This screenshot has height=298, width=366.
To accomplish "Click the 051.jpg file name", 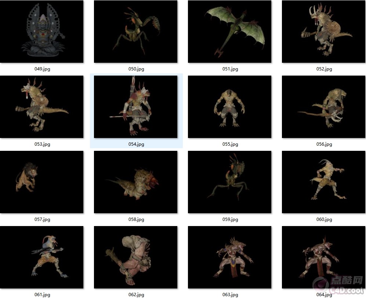I will point(230,69).
